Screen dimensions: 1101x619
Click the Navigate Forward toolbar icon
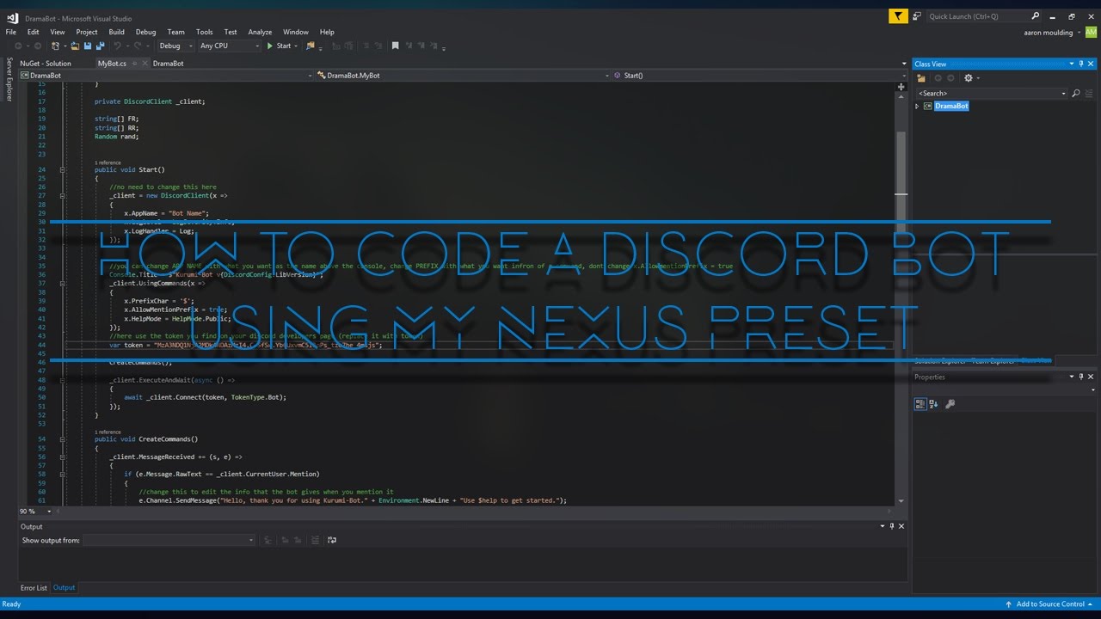pyautogui.click(x=37, y=46)
